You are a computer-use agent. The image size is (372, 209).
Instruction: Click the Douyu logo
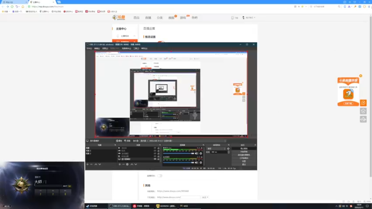(119, 18)
